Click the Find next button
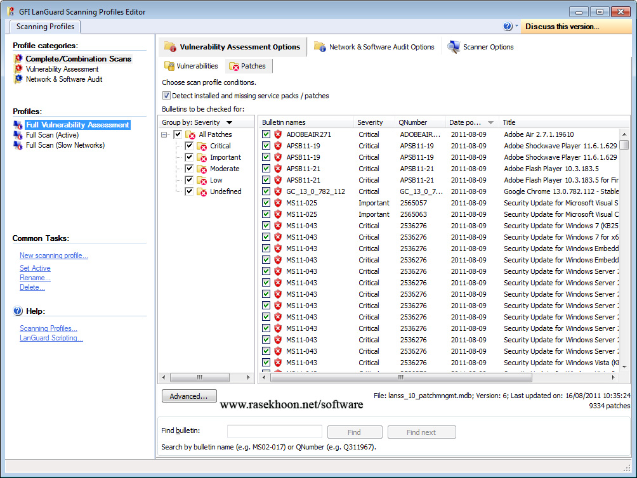Image resolution: width=637 pixels, height=478 pixels. click(x=421, y=432)
